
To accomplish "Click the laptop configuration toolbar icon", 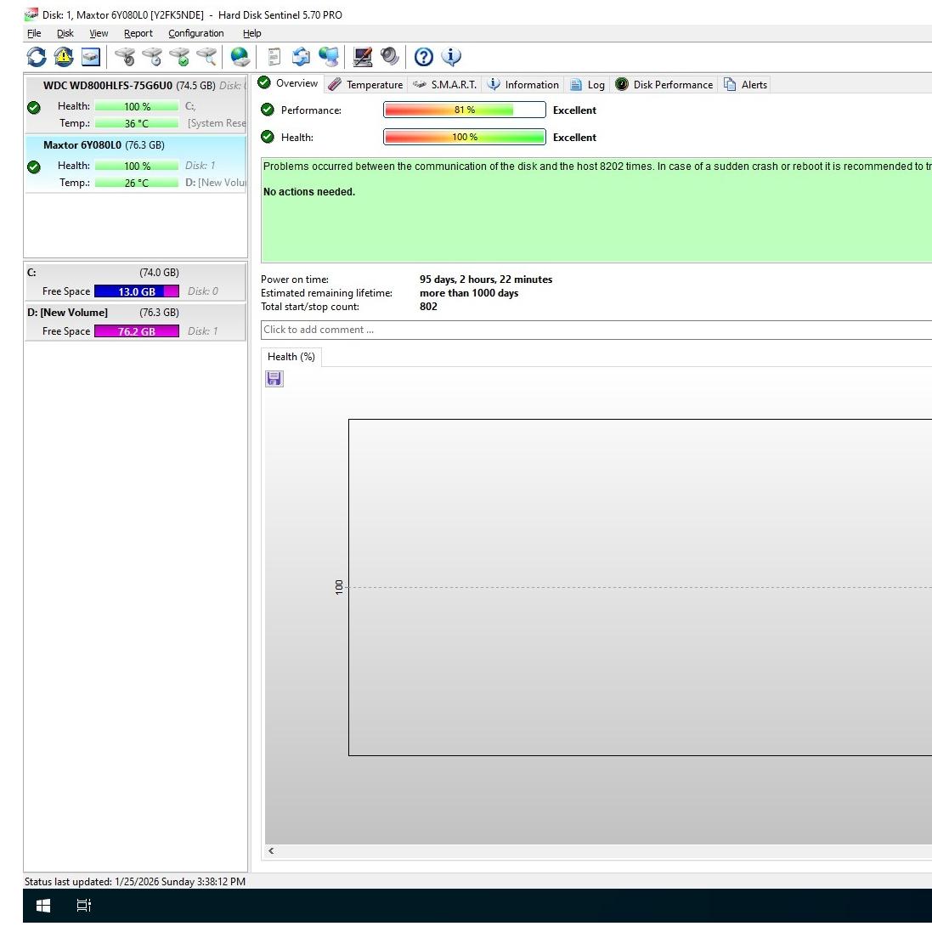I will coord(363,57).
